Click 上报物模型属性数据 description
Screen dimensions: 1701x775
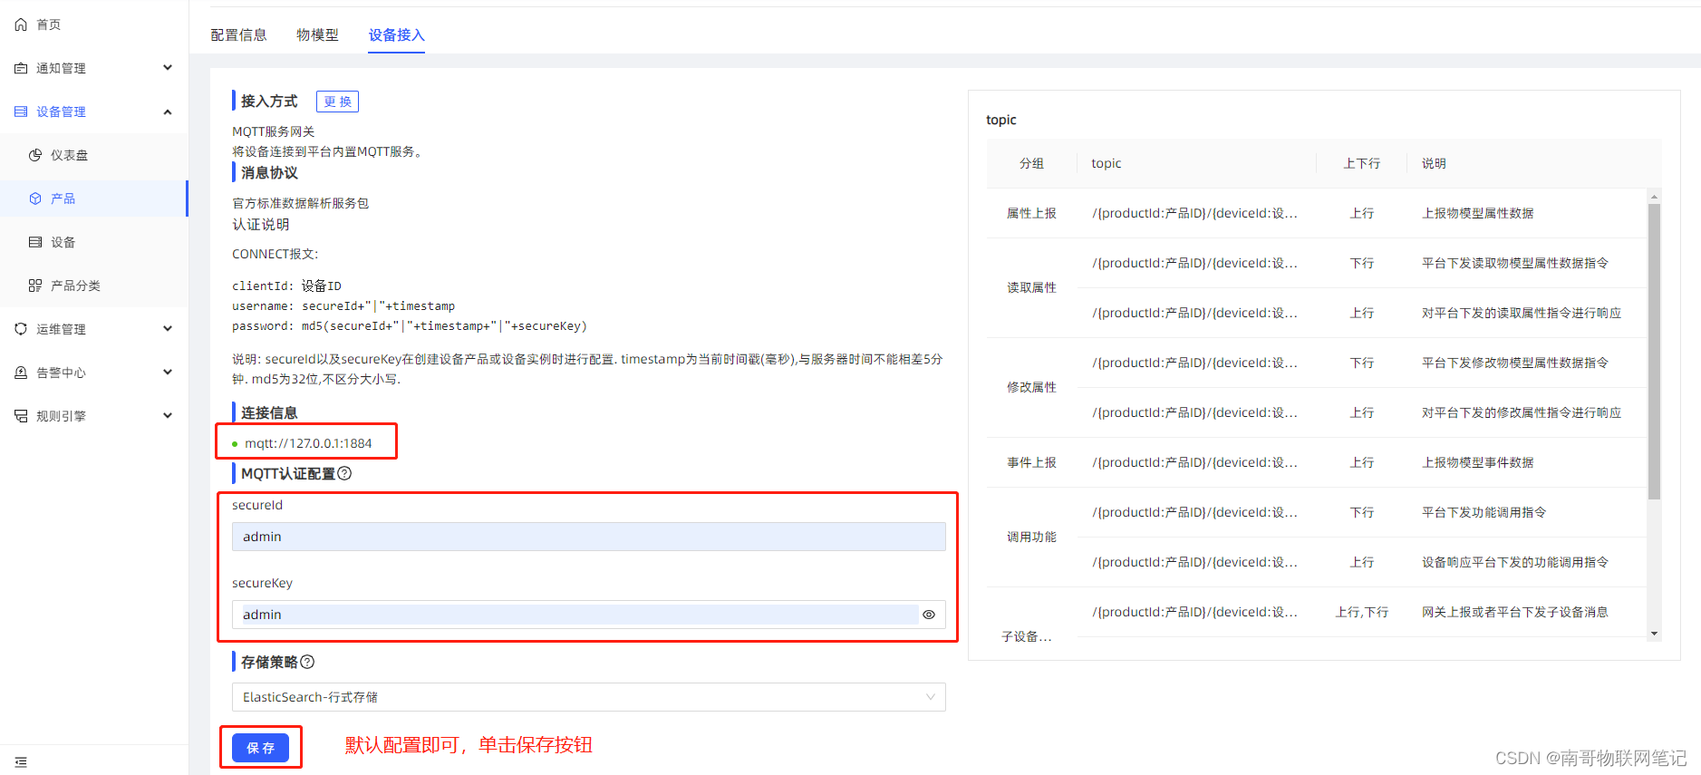[1477, 213]
